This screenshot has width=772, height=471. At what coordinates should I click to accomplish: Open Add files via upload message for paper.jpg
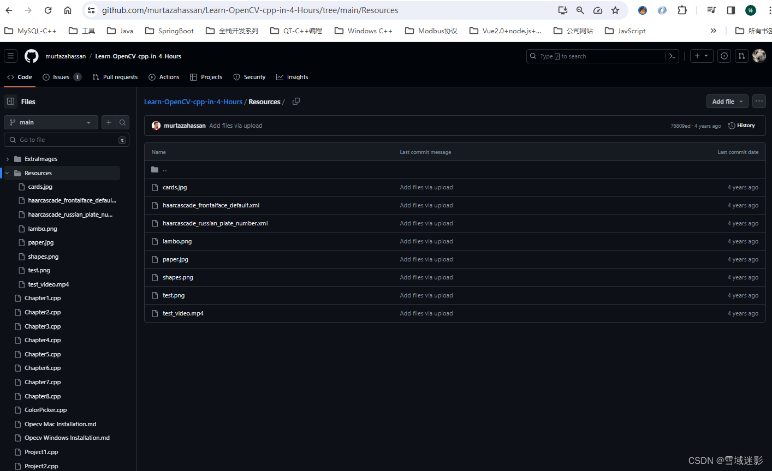click(x=426, y=259)
